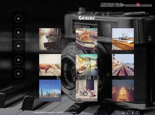The height and width of the screenshot is (115, 155).
Task: Open the red tricycle photo thumbnail
Action: (86, 91)
